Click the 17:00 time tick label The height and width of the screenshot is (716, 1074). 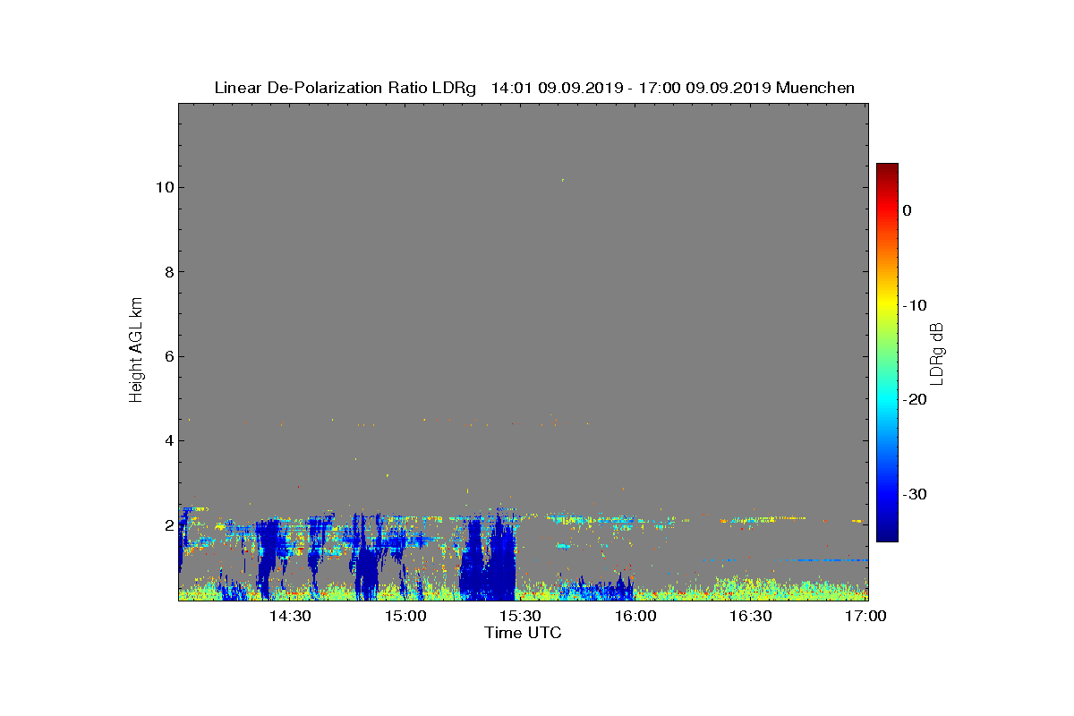point(865,616)
